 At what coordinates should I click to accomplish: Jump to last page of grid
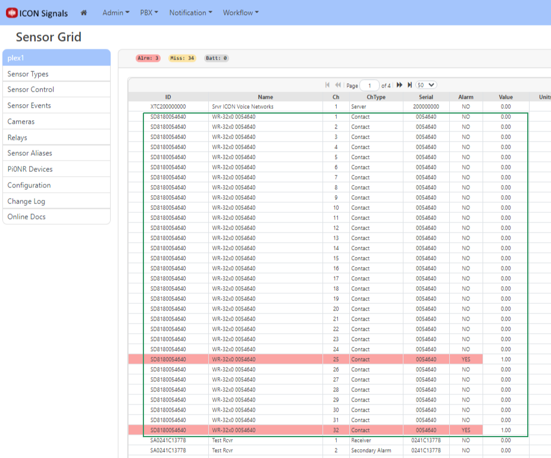(409, 86)
